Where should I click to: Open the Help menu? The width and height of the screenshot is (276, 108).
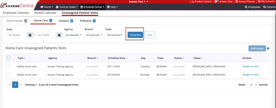pyautogui.click(x=112, y=7)
